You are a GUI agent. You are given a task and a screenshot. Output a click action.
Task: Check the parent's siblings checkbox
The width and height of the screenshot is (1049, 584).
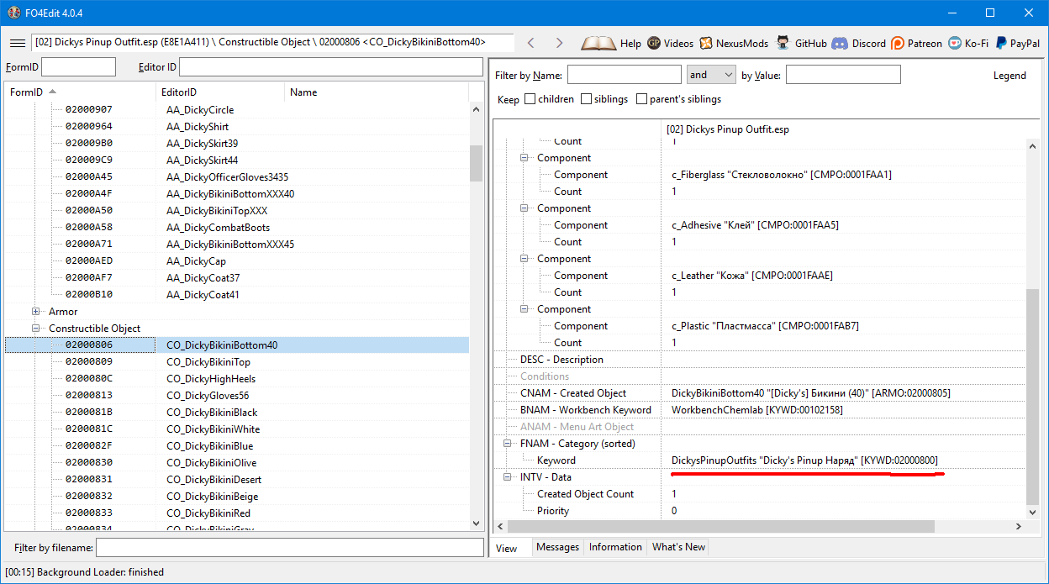click(642, 99)
